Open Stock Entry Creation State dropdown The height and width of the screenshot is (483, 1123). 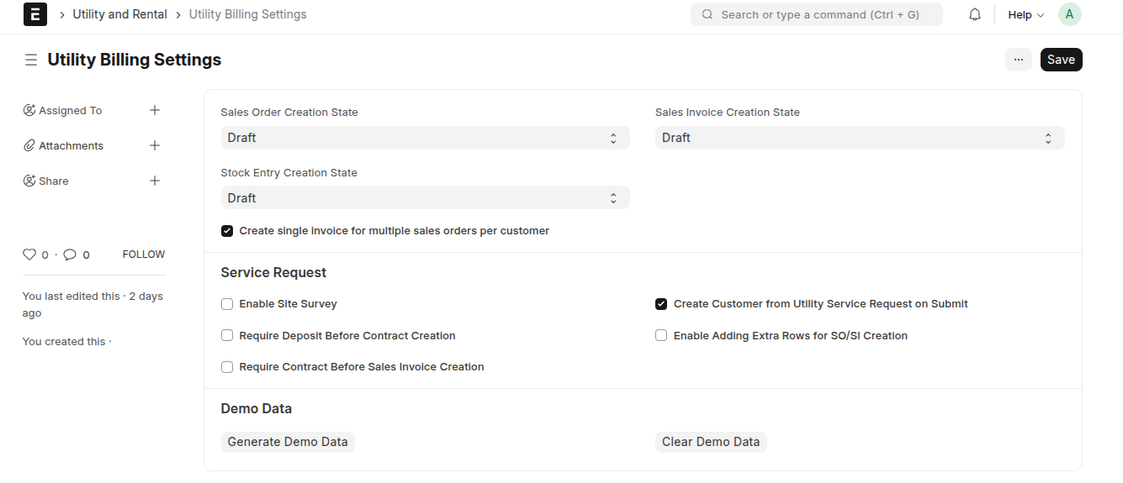[425, 198]
